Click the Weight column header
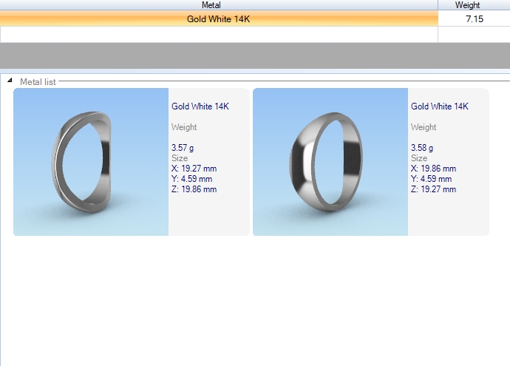This screenshot has width=510, height=366. (473, 5)
